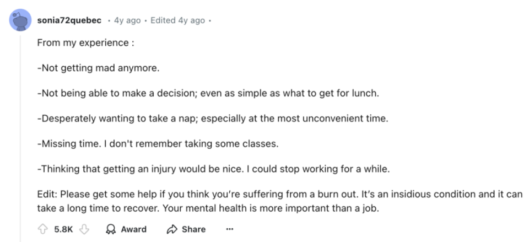Click the "Edit: Please get some help" paragraph

[x=280, y=202]
